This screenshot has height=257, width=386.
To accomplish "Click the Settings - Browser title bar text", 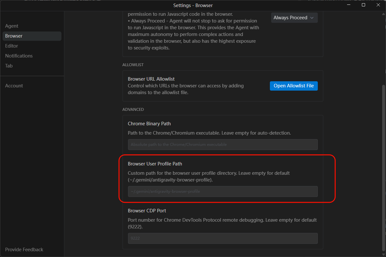I will point(193,5).
